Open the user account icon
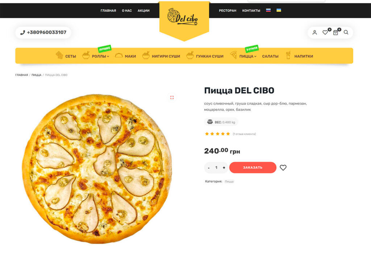This screenshot has height=256, width=371. [x=314, y=33]
